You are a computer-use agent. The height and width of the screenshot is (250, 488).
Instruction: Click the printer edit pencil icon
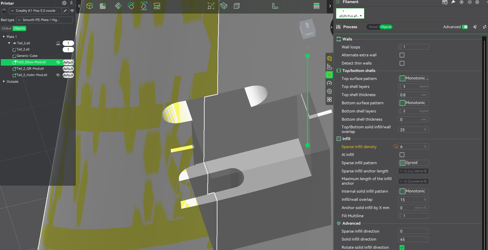click(65, 11)
